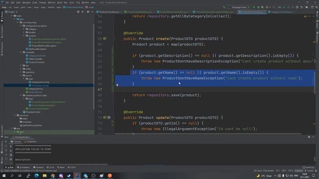Expand the repository package

(x=21, y=72)
